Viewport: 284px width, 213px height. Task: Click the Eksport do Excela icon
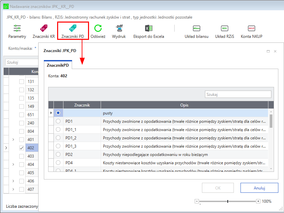pos(149,28)
